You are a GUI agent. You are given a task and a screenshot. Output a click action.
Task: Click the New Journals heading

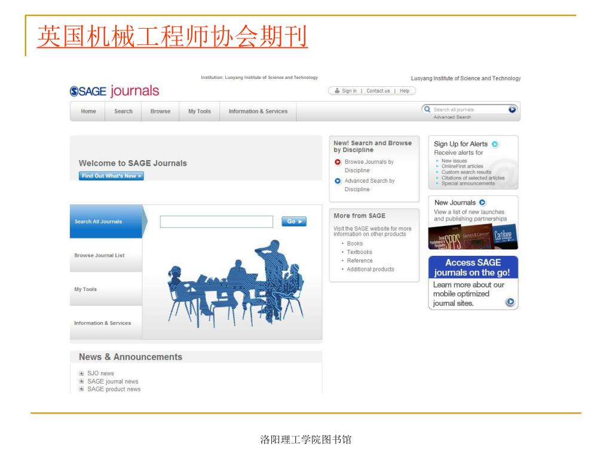(x=455, y=203)
